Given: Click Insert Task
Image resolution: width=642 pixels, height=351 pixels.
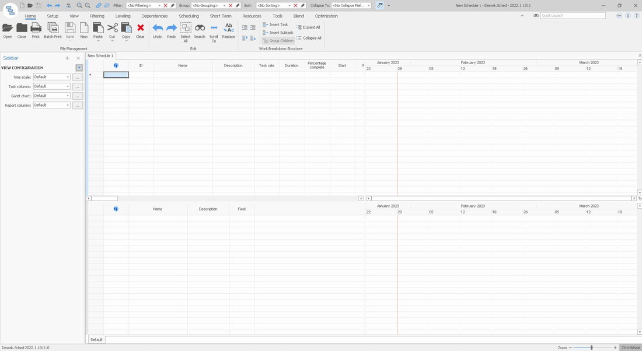Looking at the screenshot, I should pyautogui.click(x=275, y=24).
